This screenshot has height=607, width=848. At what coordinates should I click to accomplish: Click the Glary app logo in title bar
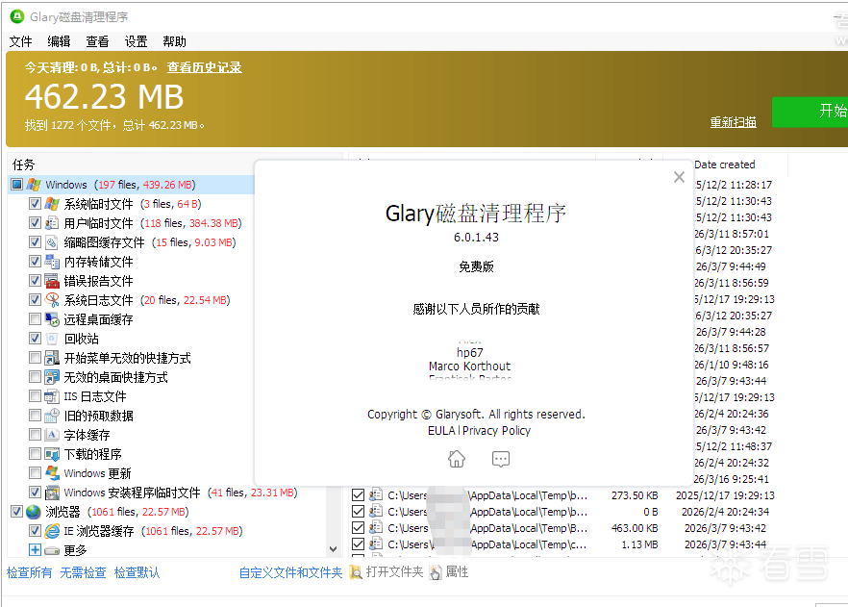coord(17,16)
